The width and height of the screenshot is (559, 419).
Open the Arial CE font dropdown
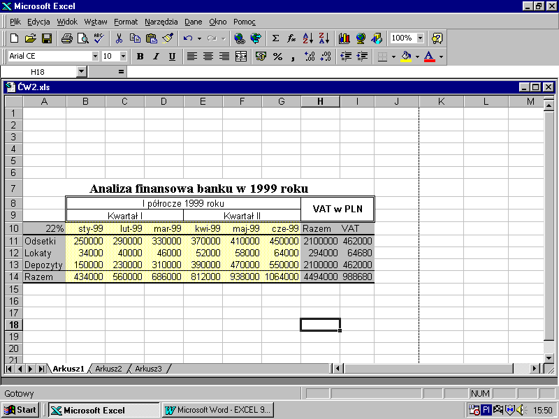click(x=95, y=57)
